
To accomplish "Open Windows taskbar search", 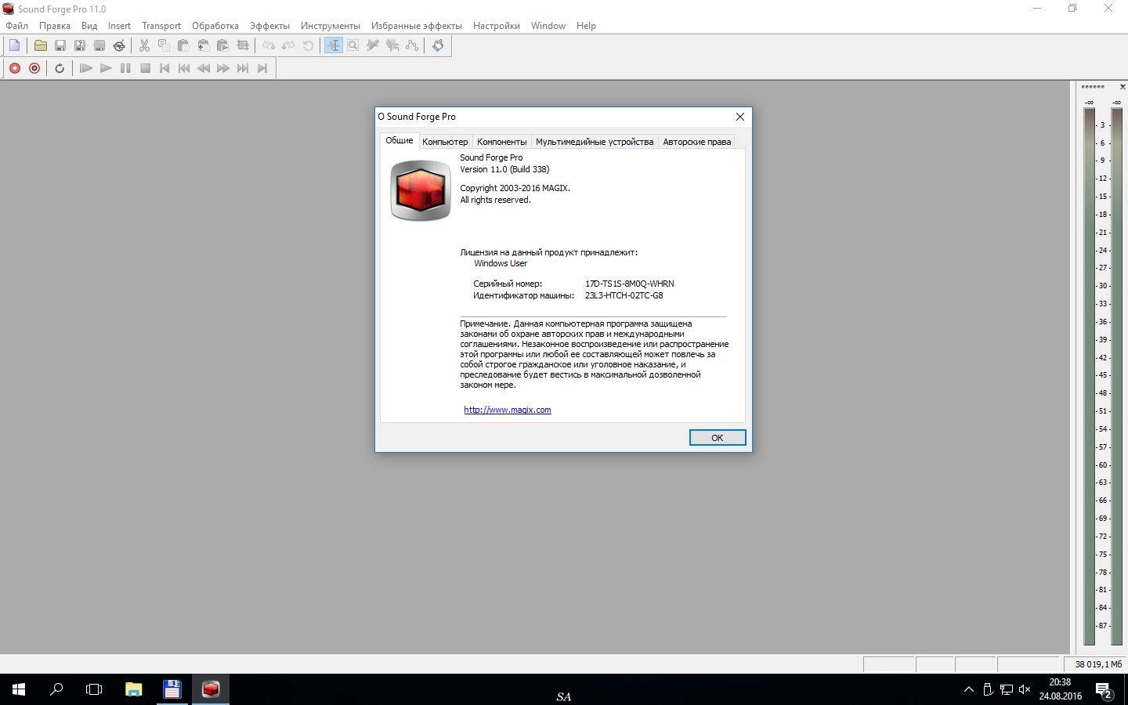I will click(56, 689).
